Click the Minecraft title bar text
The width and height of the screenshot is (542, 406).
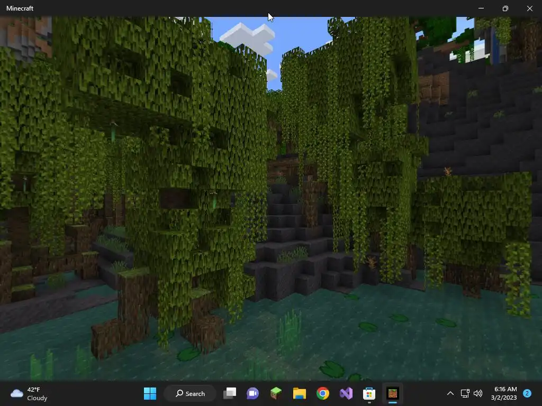20,8
